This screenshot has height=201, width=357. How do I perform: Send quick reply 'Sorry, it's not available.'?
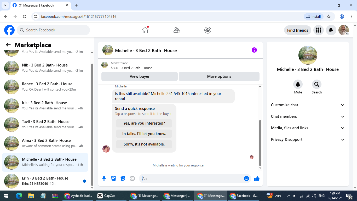[144, 144]
